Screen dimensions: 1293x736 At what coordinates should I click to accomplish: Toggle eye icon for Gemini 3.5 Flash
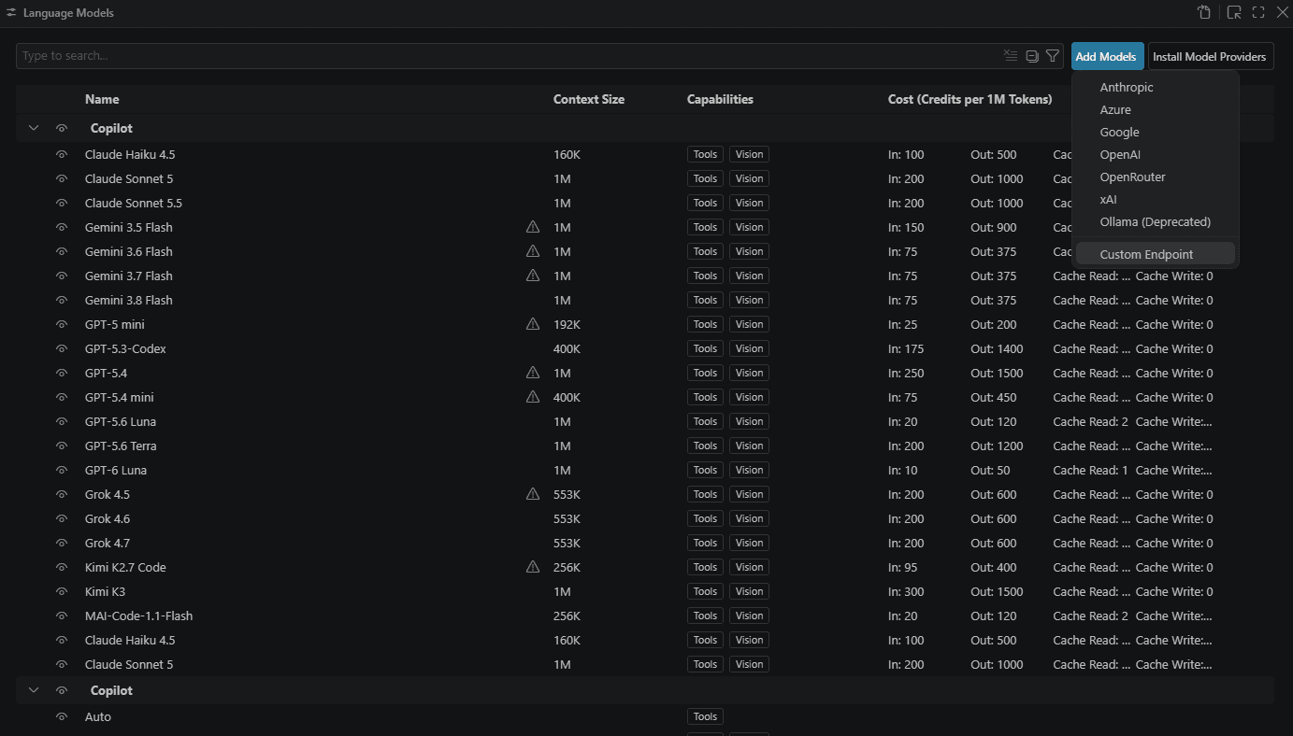(x=62, y=227)
